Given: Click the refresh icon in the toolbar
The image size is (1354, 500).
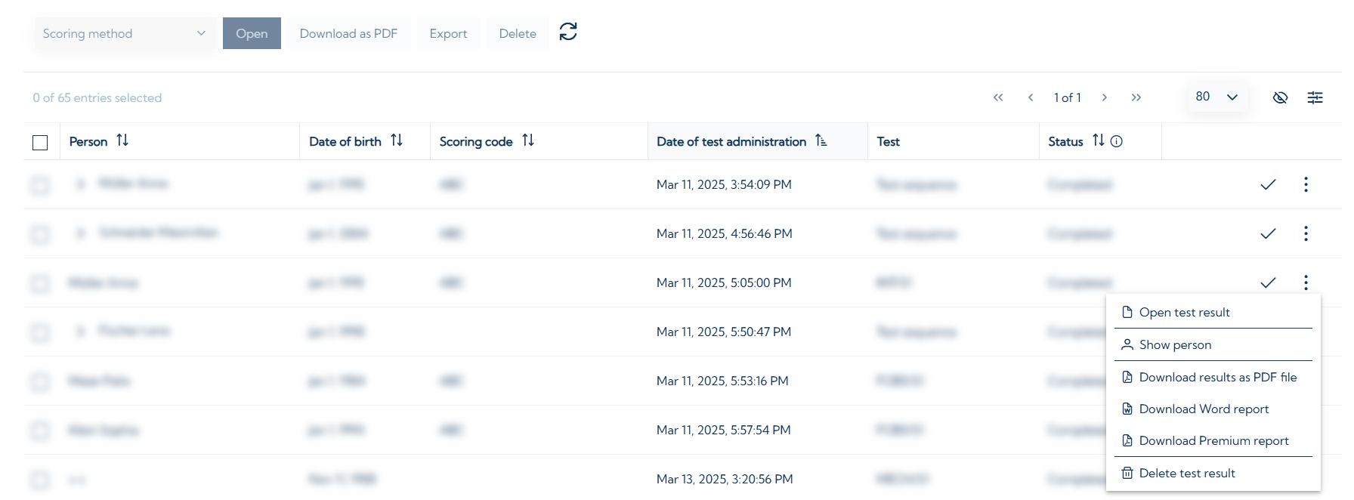Looking at the screenshot, I should (x=568, y=32).
